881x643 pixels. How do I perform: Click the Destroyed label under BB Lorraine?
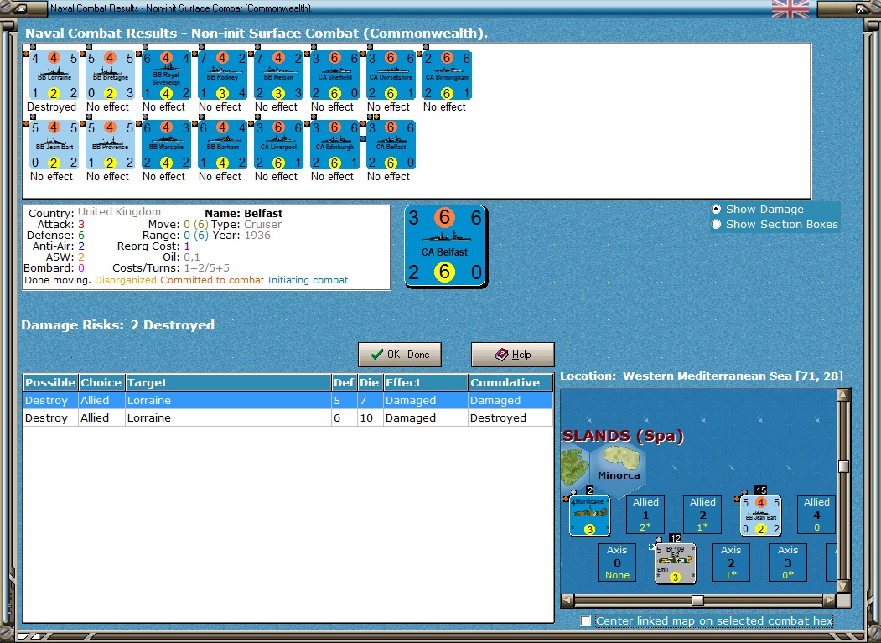52,106
